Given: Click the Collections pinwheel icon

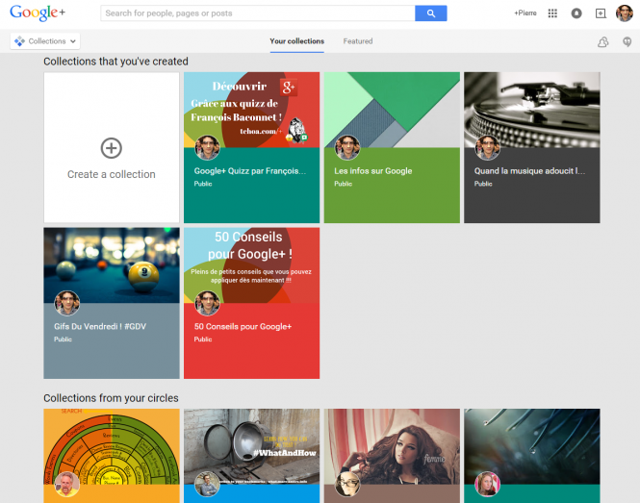Looking at the screenshot, I should pyautogui.click(x=19, y=41).
